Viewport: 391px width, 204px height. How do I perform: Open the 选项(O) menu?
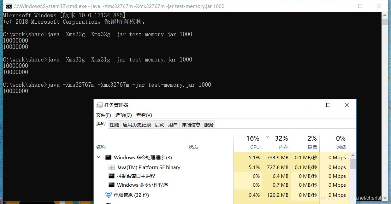pos(124,115)
